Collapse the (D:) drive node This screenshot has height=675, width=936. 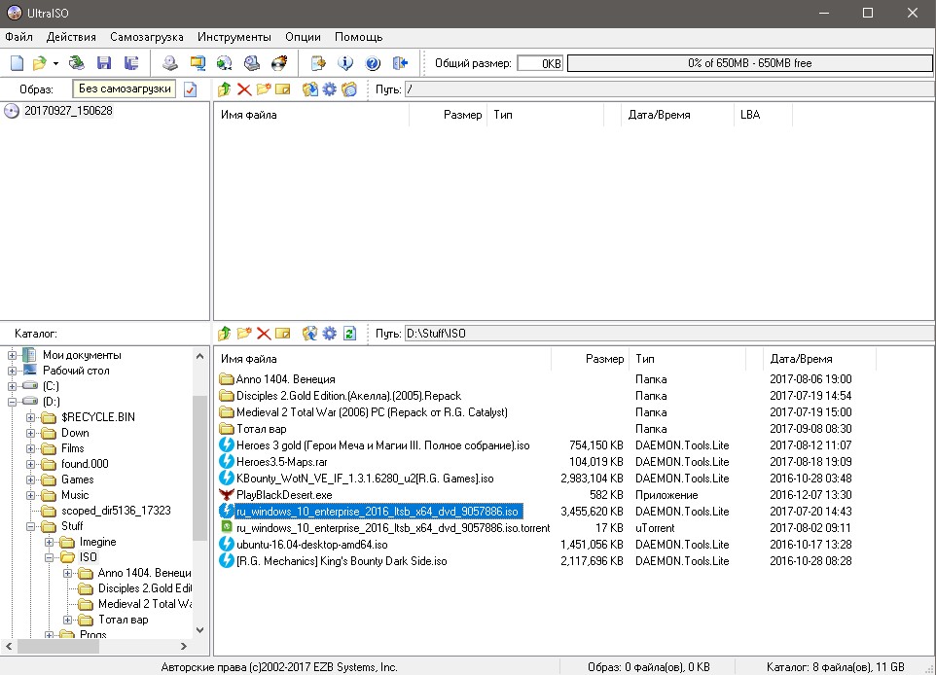click(12, 402)
